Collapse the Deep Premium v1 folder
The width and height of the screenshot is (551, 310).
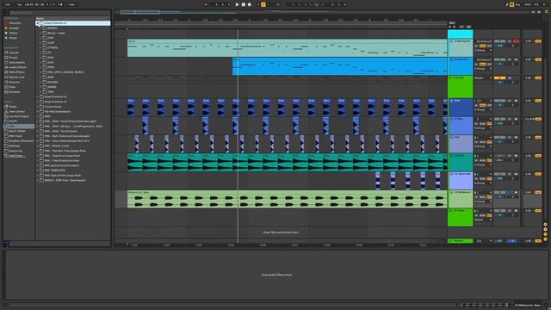click(37, 23)
